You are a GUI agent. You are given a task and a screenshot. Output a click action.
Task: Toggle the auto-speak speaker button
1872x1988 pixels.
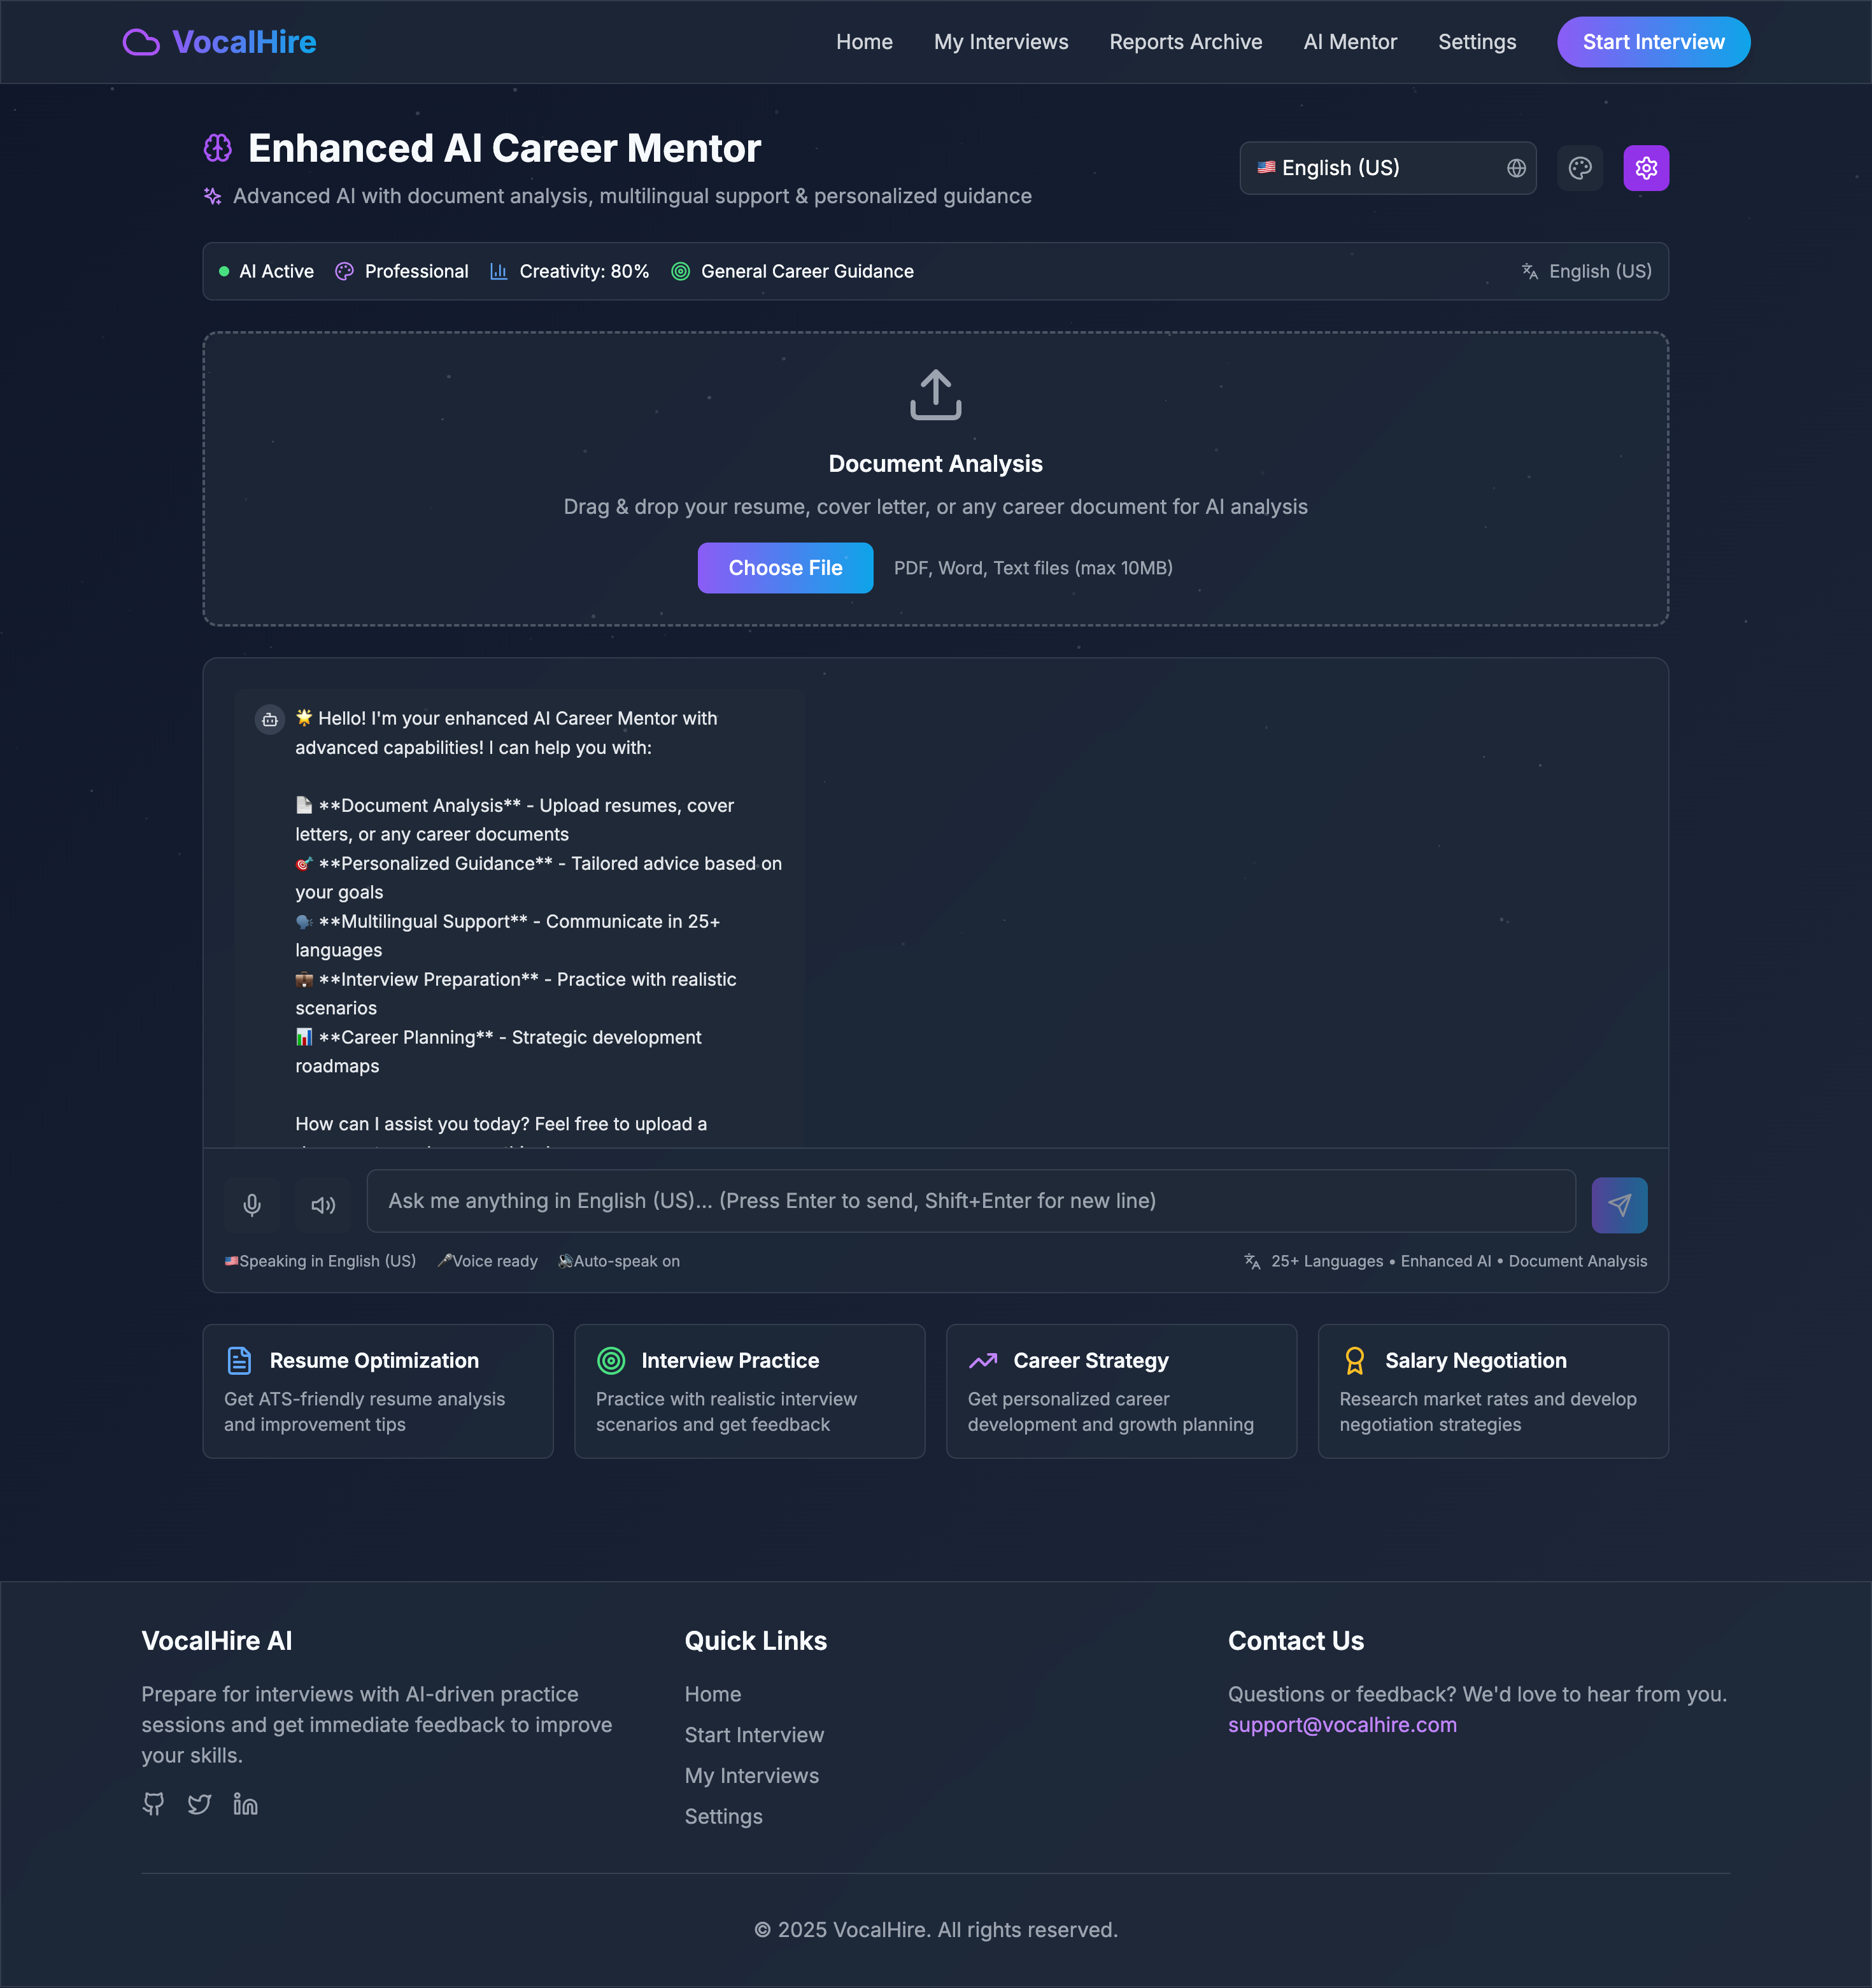click(x=323, y=1205)
